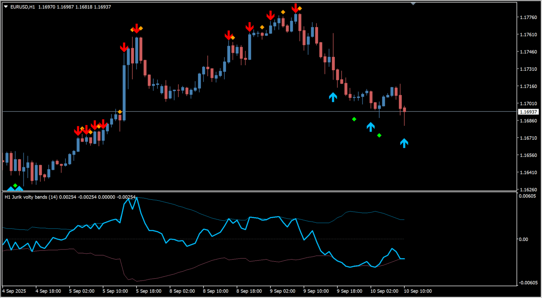Click the EURUSD,H1 chart title text
Screen dimensions: 542x298
coord(23,7)
